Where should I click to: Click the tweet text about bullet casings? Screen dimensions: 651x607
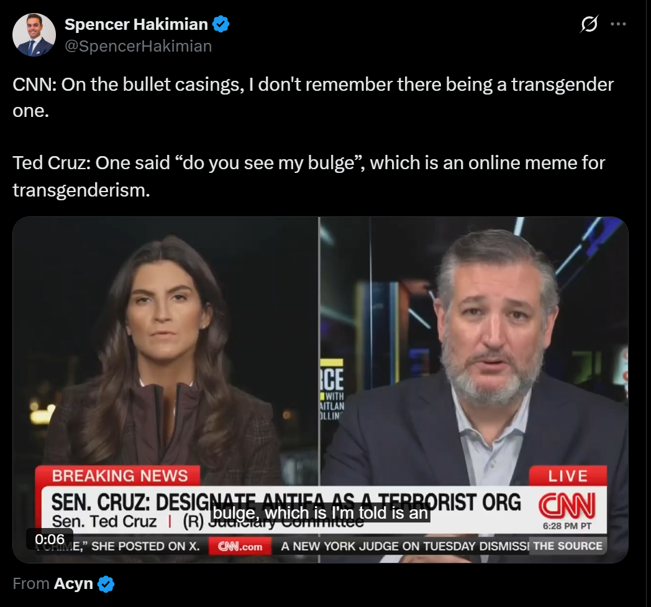point(313,98)
